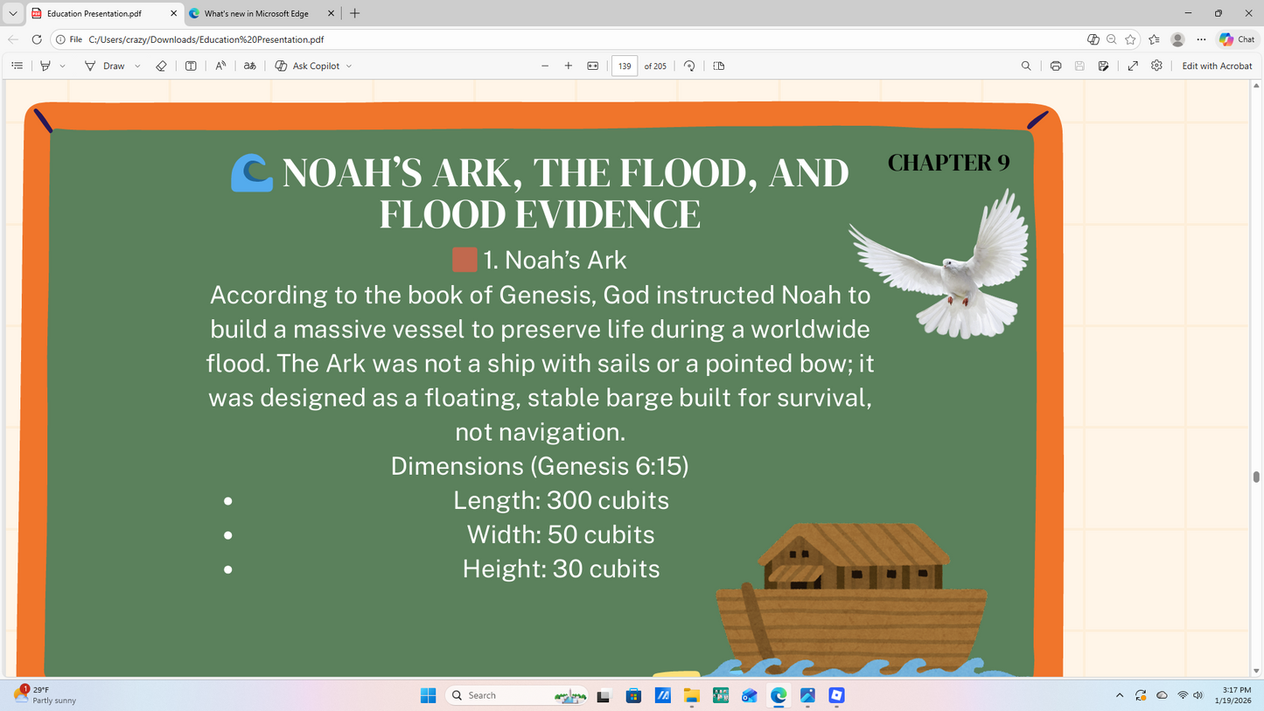Open the tab actions menu chevron
Image resolution: width=1264 pixels, height=711 pixels.
click(13, 14)
